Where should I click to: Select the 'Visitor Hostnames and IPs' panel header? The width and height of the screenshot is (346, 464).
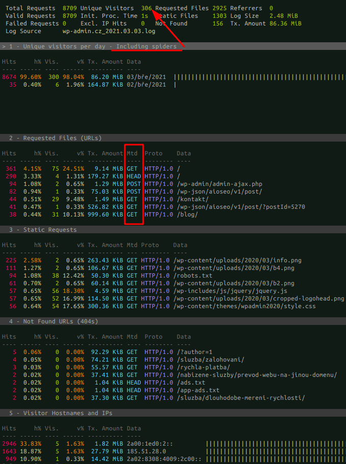[x=173, y=413]
